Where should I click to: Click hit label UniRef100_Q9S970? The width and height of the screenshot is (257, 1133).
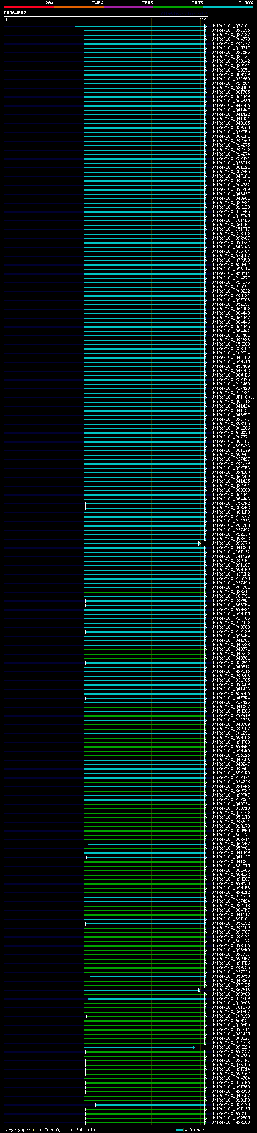click(x=230, y=543)
